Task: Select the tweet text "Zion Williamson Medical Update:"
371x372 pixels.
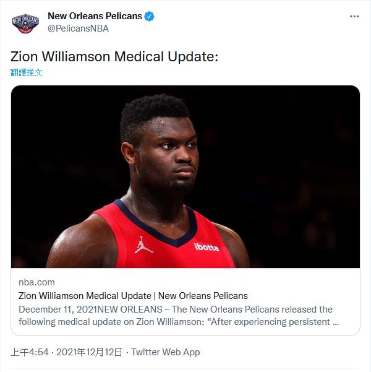Action: point(114,56)
